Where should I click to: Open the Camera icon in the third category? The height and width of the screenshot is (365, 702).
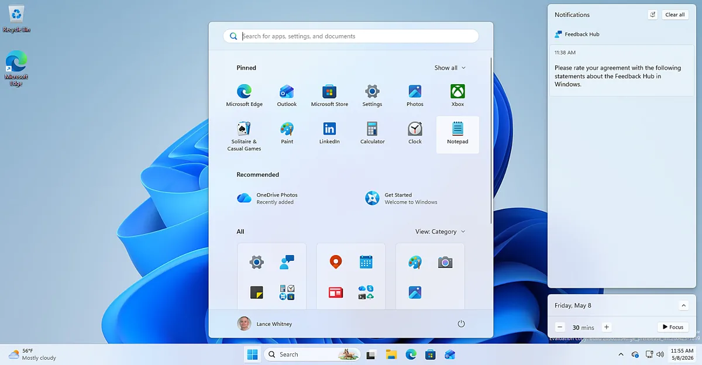click(445, 263)
